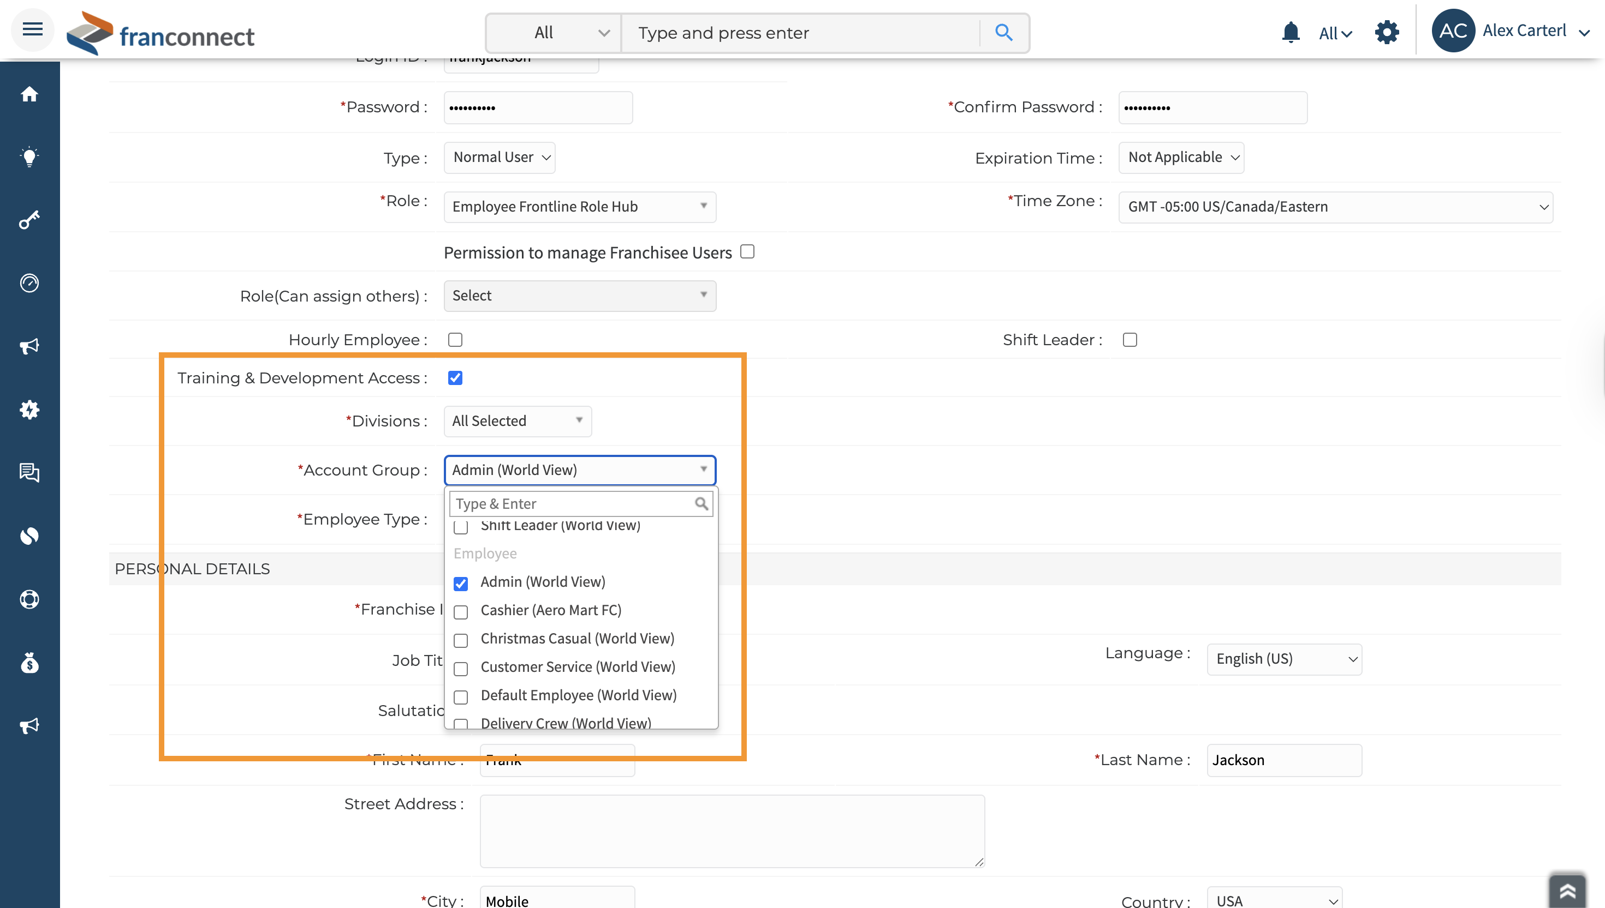Viewport: 1605px width, 908px height.
Task: Open the Divisions All Selected dropdown
Action: coord(517,421)
